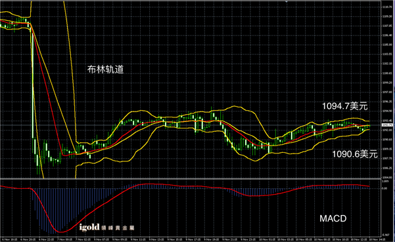Click the small chart shift marker at top
Viewport: 395px width, 242px height.
(287, 2)
